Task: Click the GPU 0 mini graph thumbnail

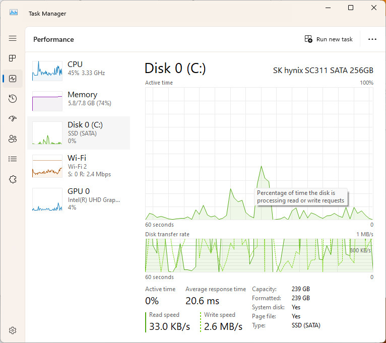Action: pyautogui.click(x=47, y=199)
